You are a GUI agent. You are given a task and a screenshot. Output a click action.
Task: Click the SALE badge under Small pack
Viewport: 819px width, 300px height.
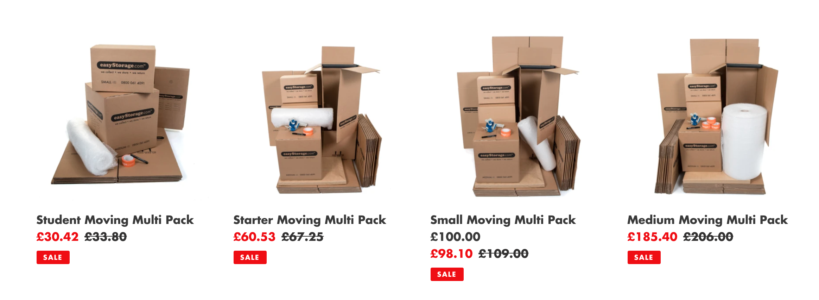(447, 274)
